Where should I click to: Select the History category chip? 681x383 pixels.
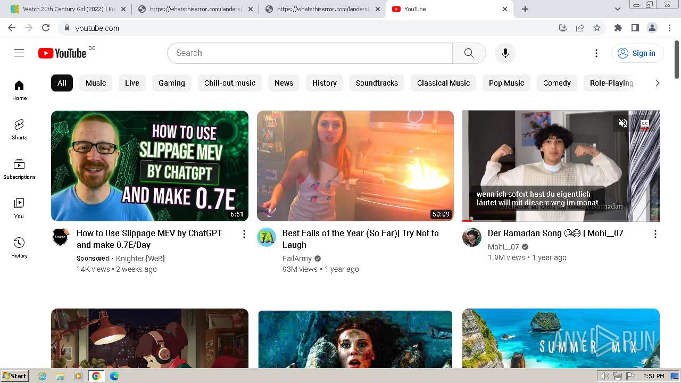click(x=325, y=83)
